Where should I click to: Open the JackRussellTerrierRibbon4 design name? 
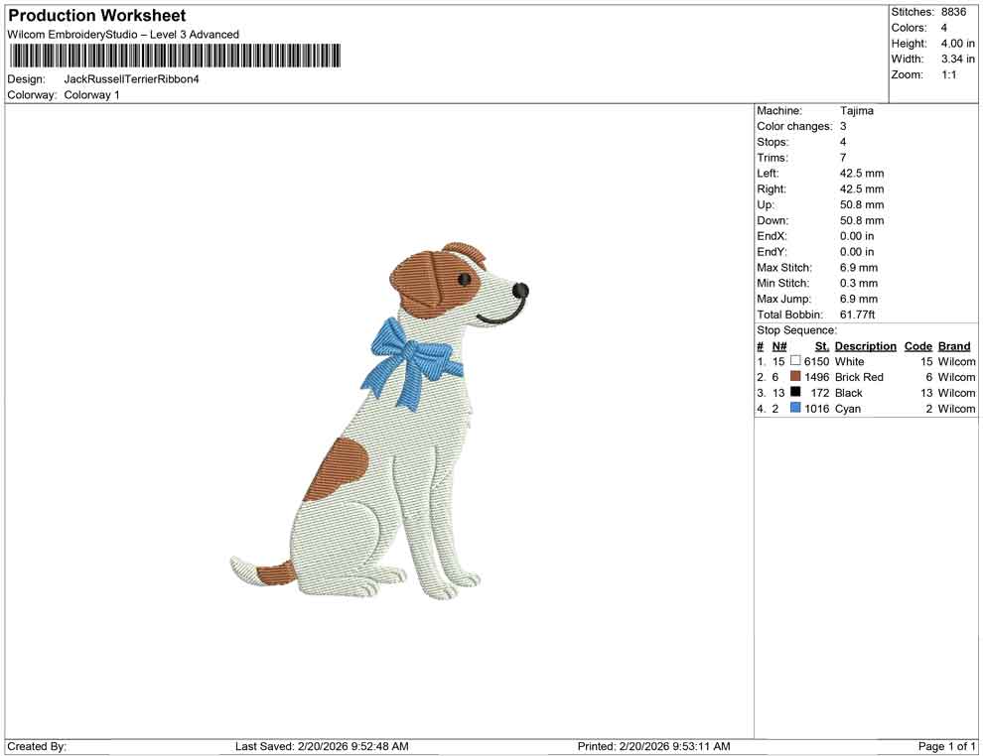point(132,78)
